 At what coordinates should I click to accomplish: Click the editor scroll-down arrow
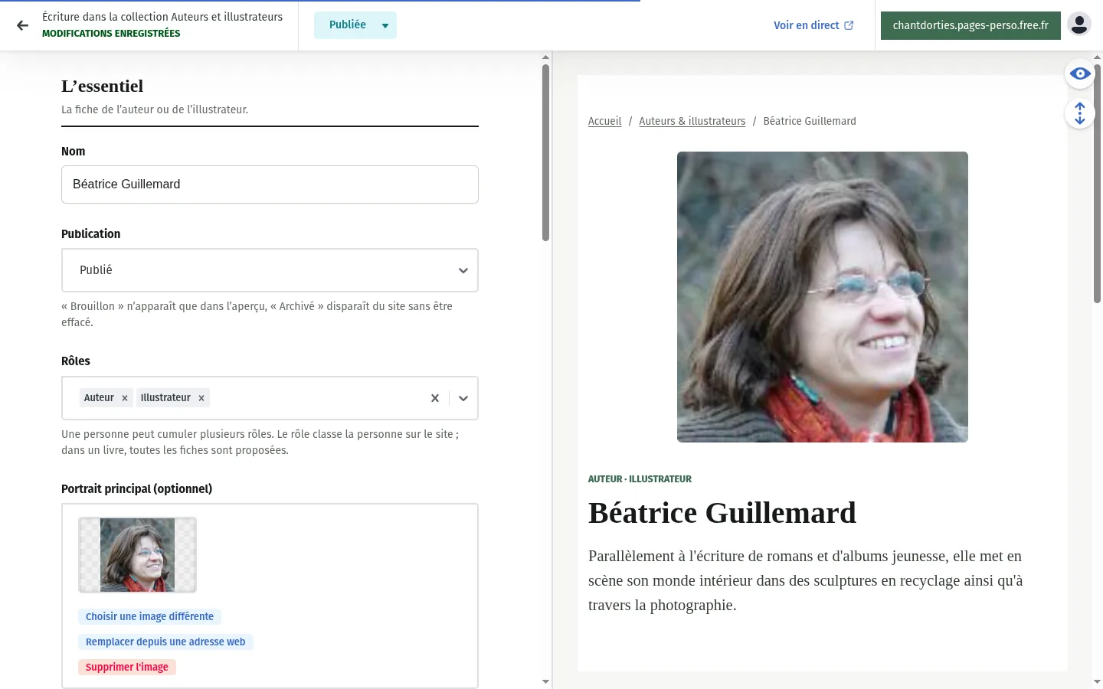pyautogui.click(x=545, y=681)
